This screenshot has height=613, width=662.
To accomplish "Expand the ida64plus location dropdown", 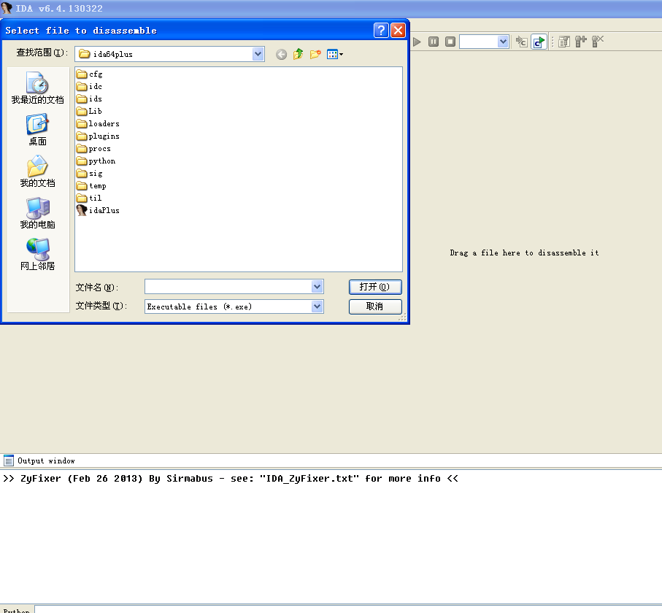I will click(x=258, y=54).
